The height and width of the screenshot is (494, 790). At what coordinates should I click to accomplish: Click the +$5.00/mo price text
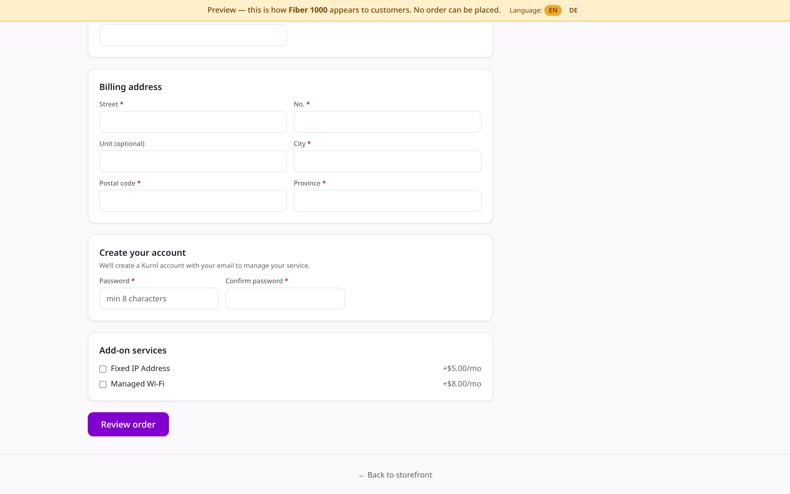pyautogui.click(x=462, y=369)
